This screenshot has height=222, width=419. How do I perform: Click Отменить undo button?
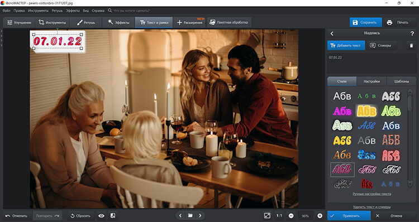[x=16, y=216]
